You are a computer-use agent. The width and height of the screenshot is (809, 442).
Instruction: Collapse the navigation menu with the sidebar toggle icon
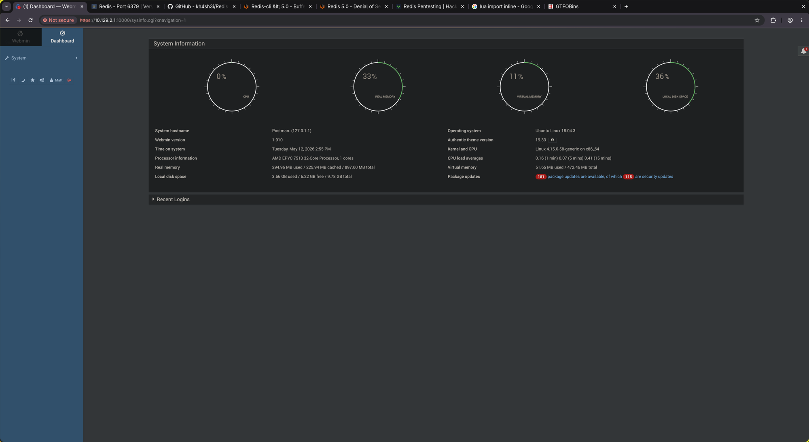click(x=13, y=80)
